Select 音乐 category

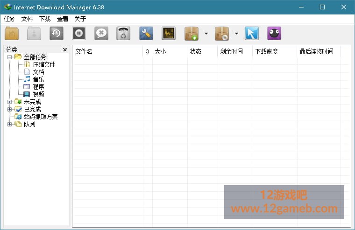coord(38,79)
